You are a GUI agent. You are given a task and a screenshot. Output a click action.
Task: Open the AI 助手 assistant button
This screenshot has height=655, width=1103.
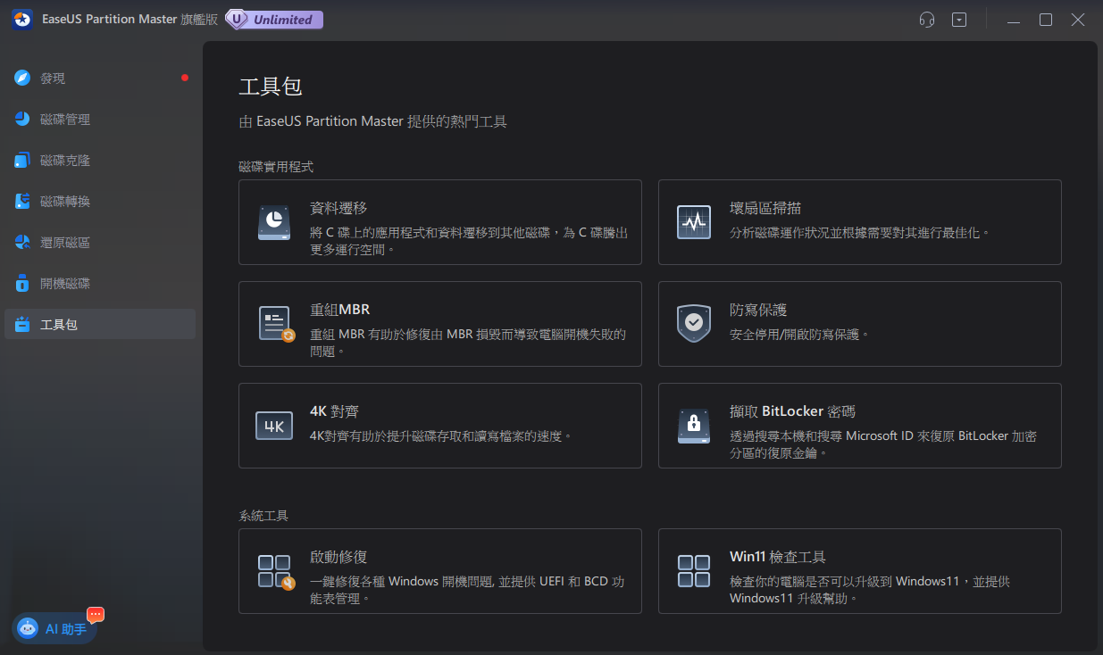[x=54, y=628]
